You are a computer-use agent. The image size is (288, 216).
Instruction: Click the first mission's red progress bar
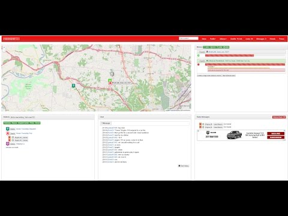[x=229, y=55]
